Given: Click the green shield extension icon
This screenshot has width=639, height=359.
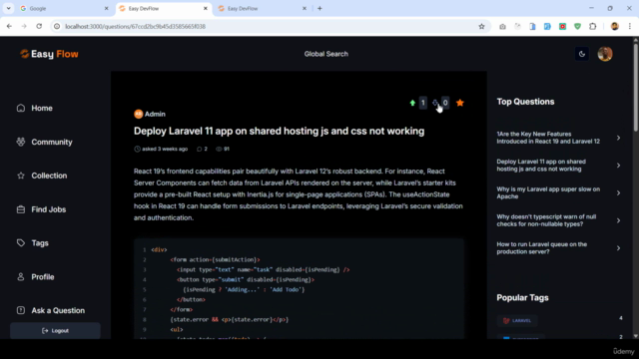Looking at the screenshot, I should coord(577,27).
